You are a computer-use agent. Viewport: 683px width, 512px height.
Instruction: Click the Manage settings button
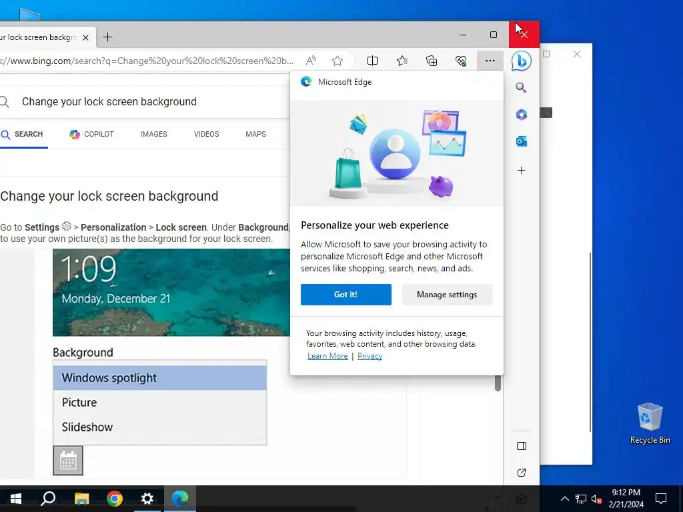tap(447, 295)
